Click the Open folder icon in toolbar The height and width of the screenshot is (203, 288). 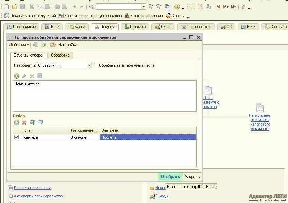point(15,7)
